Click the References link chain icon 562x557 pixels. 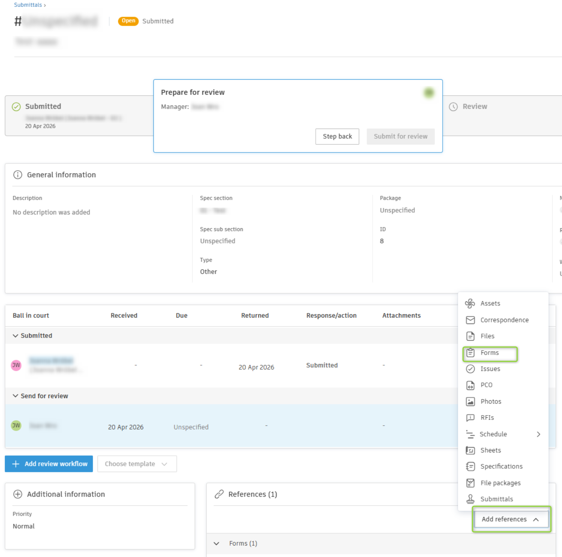219,494
